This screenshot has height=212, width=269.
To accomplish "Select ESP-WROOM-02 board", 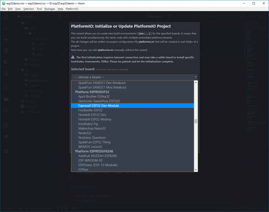I will [133, 160].
